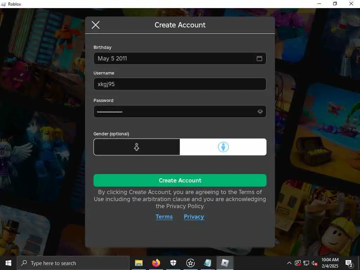Click the Roblox icon in the title bar
The height and width of the screenshot is (270, 360).
coord(4,4)
